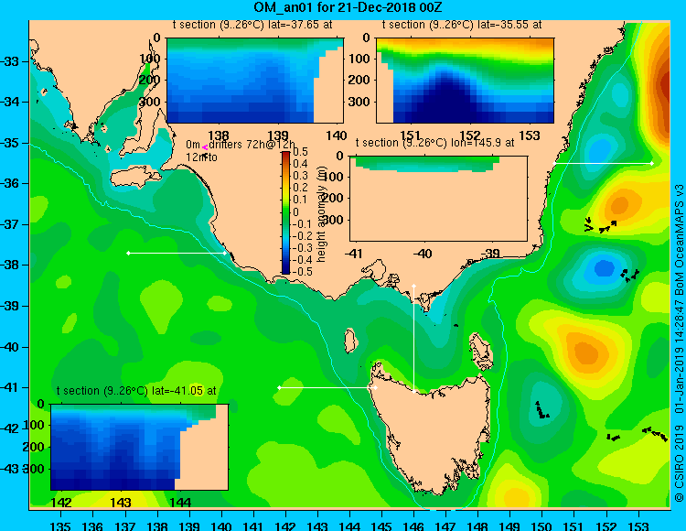Viewport: 686px width, 531px height.
Task: Click the 't section (9..26°C) lat=-41.05 at' caption
Action: (136, 391)
